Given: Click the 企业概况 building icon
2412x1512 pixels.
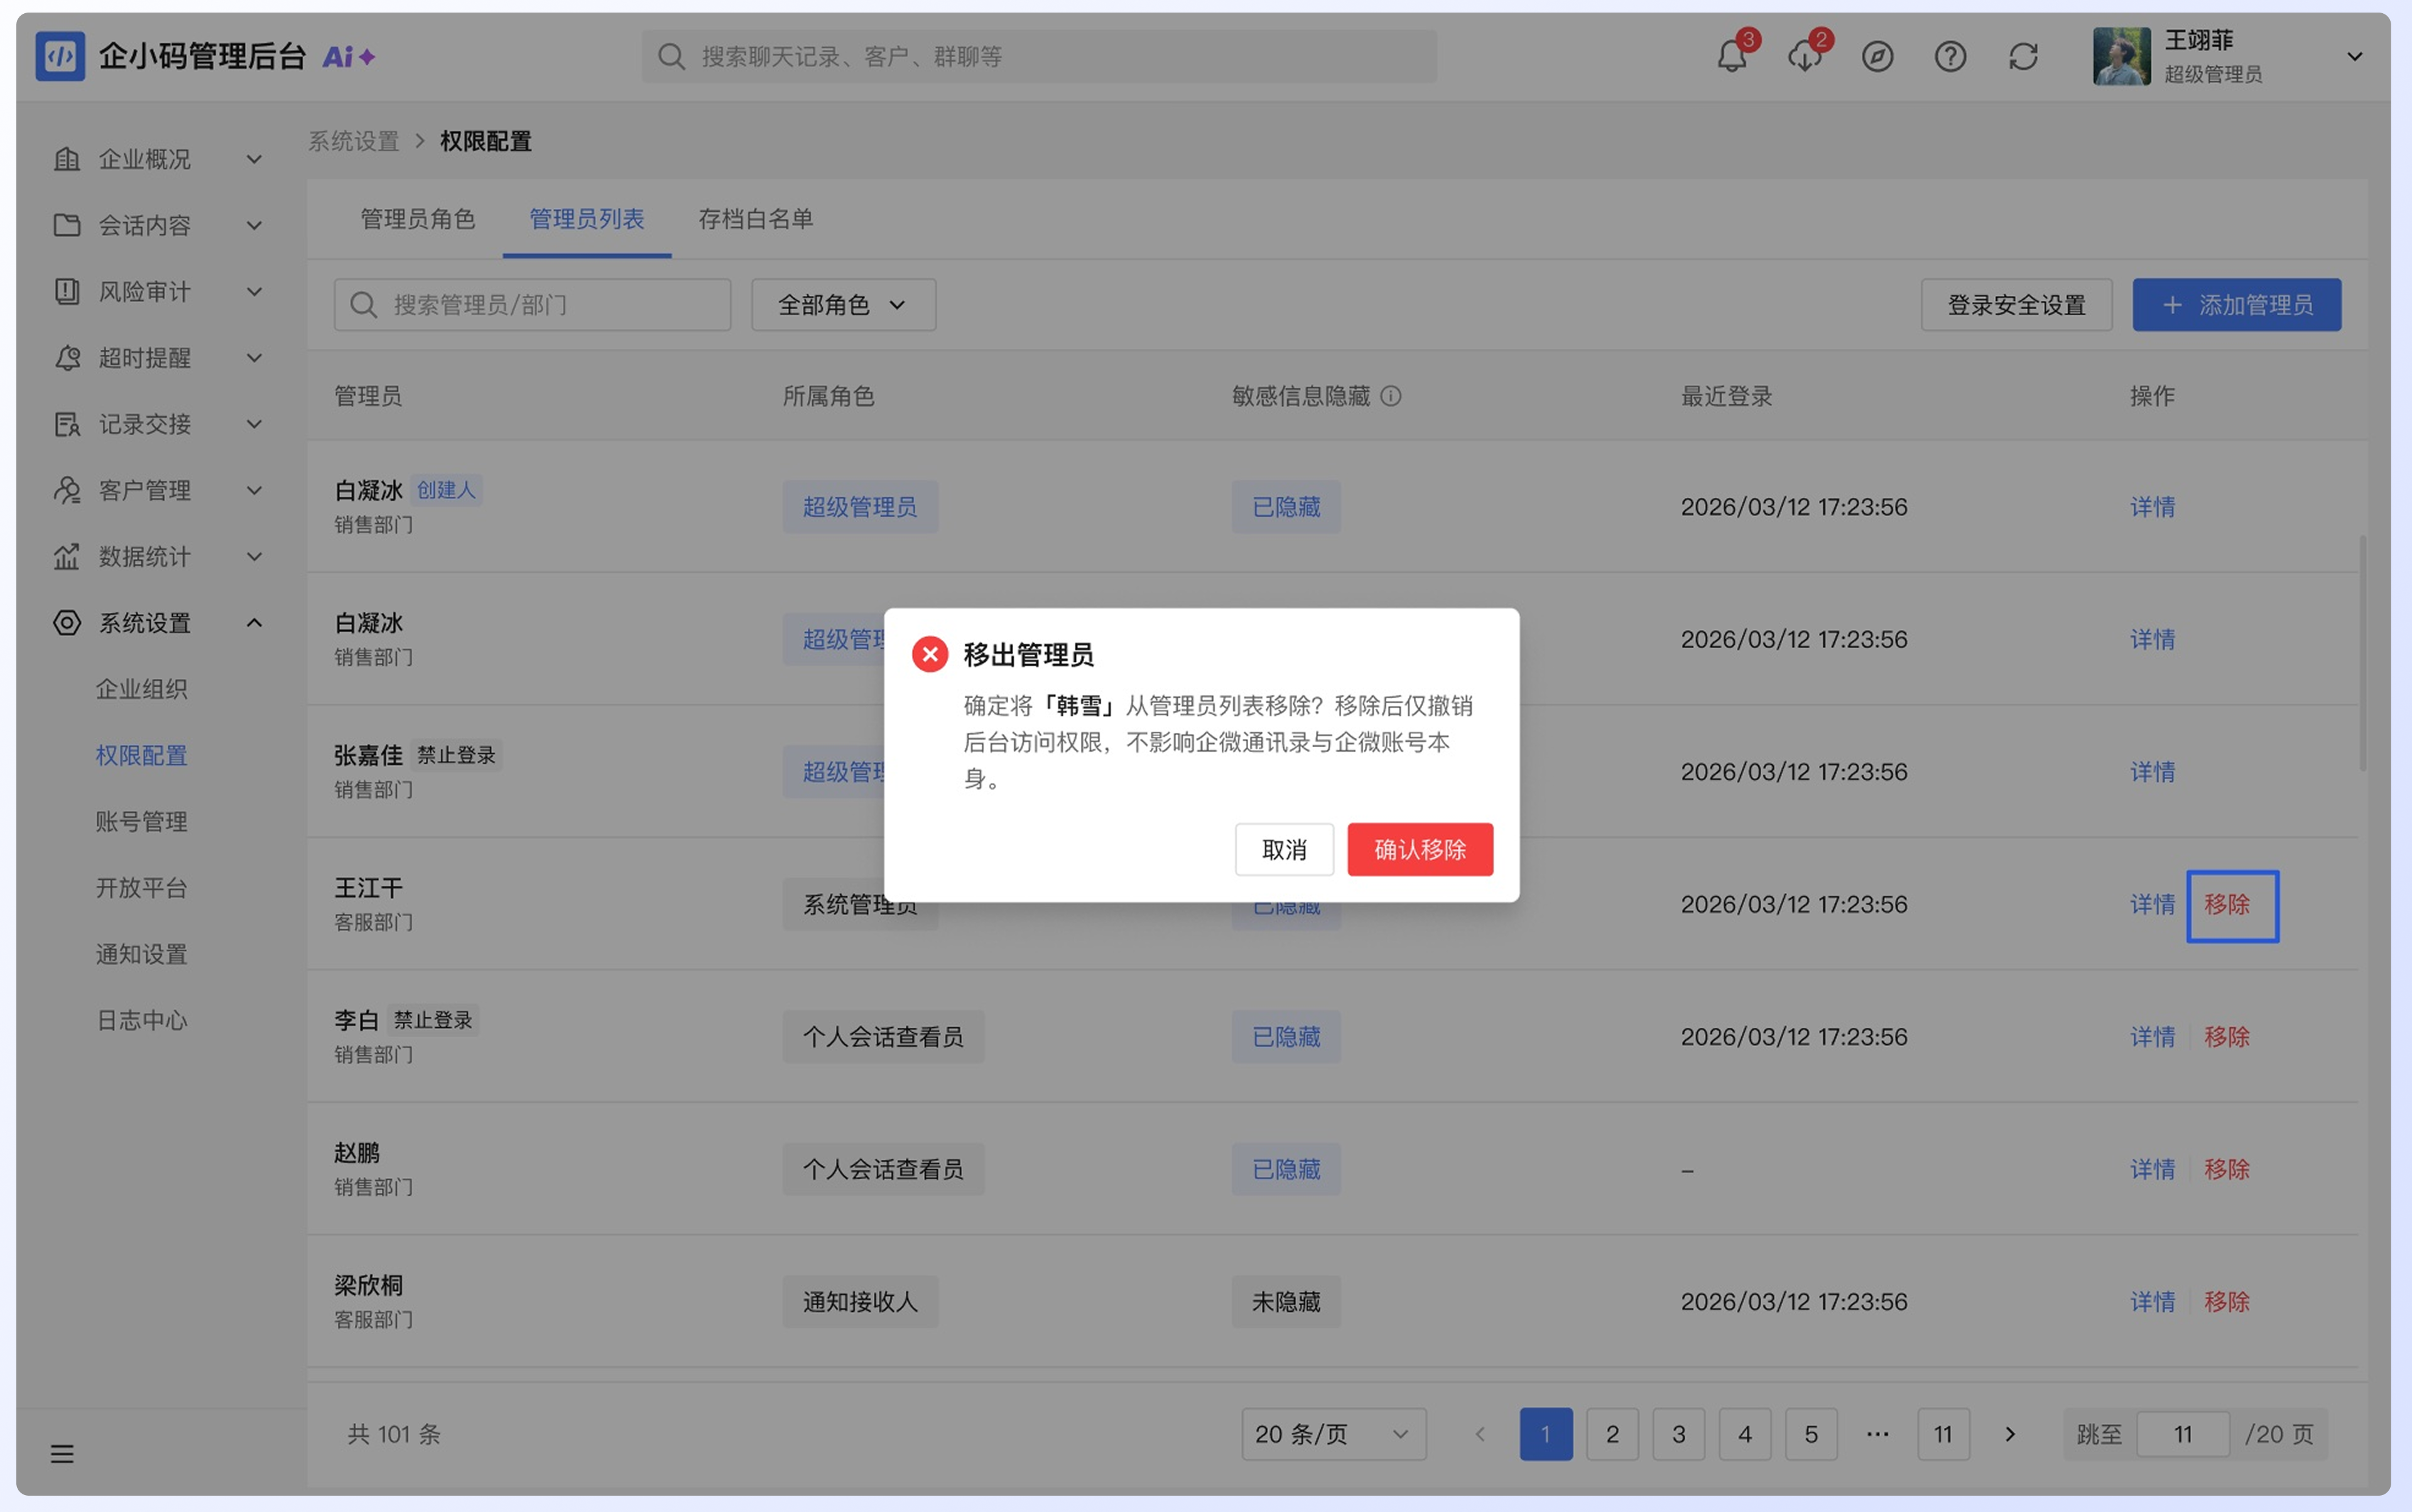Looking at the screenshot, I should (67, 159).
